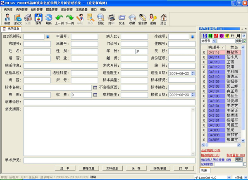Click the 退单 button
Screen dimensions: 248x180
point(65,168)
